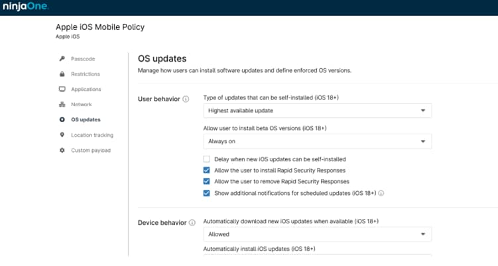This screenshot has height=266, width=498.
Task: Click the Automatically download new iOS updates label
Action: pos(291,221)
